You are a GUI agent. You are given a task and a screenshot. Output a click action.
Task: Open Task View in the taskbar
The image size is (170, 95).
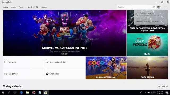click(15, 93)
